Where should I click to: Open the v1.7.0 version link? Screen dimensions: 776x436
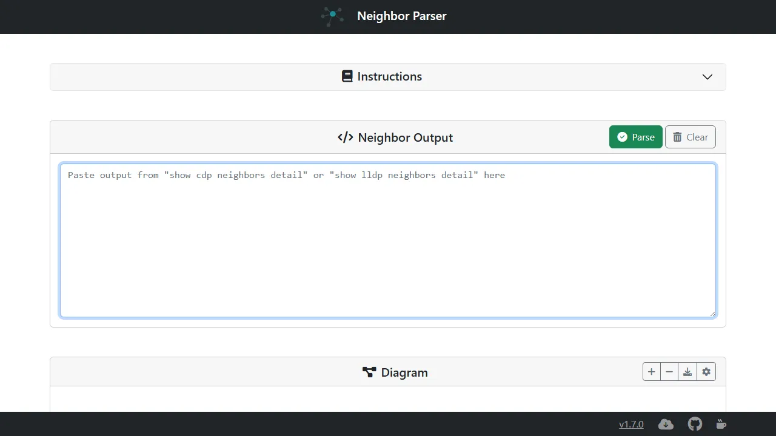pyautogui.click(x=631, y=424)
